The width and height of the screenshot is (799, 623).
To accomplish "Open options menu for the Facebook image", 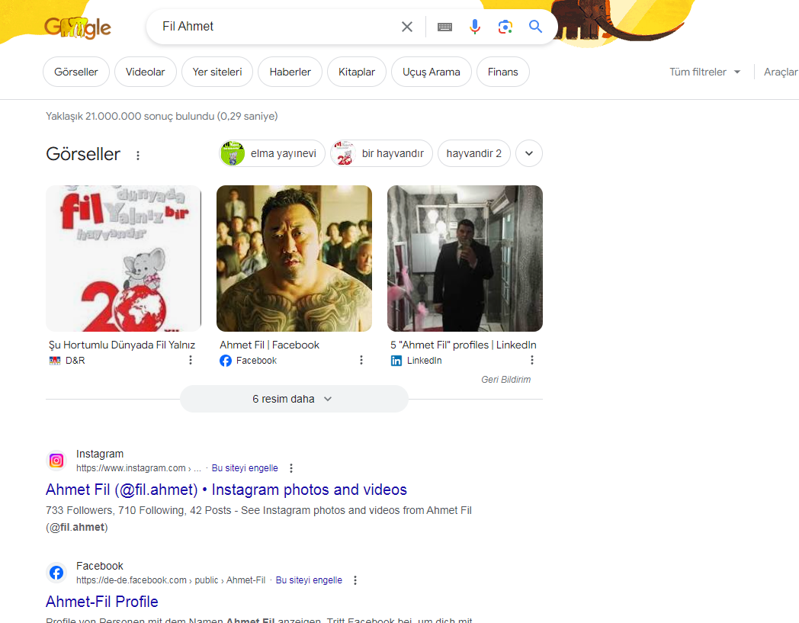I will tap(361, 360).
